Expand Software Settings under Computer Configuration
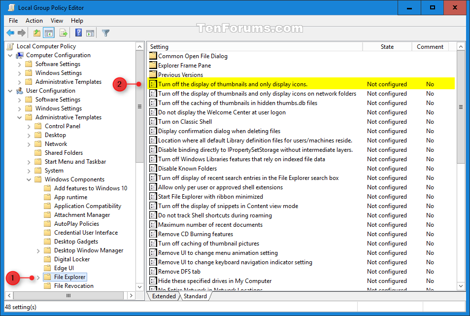 coord(20,65)
